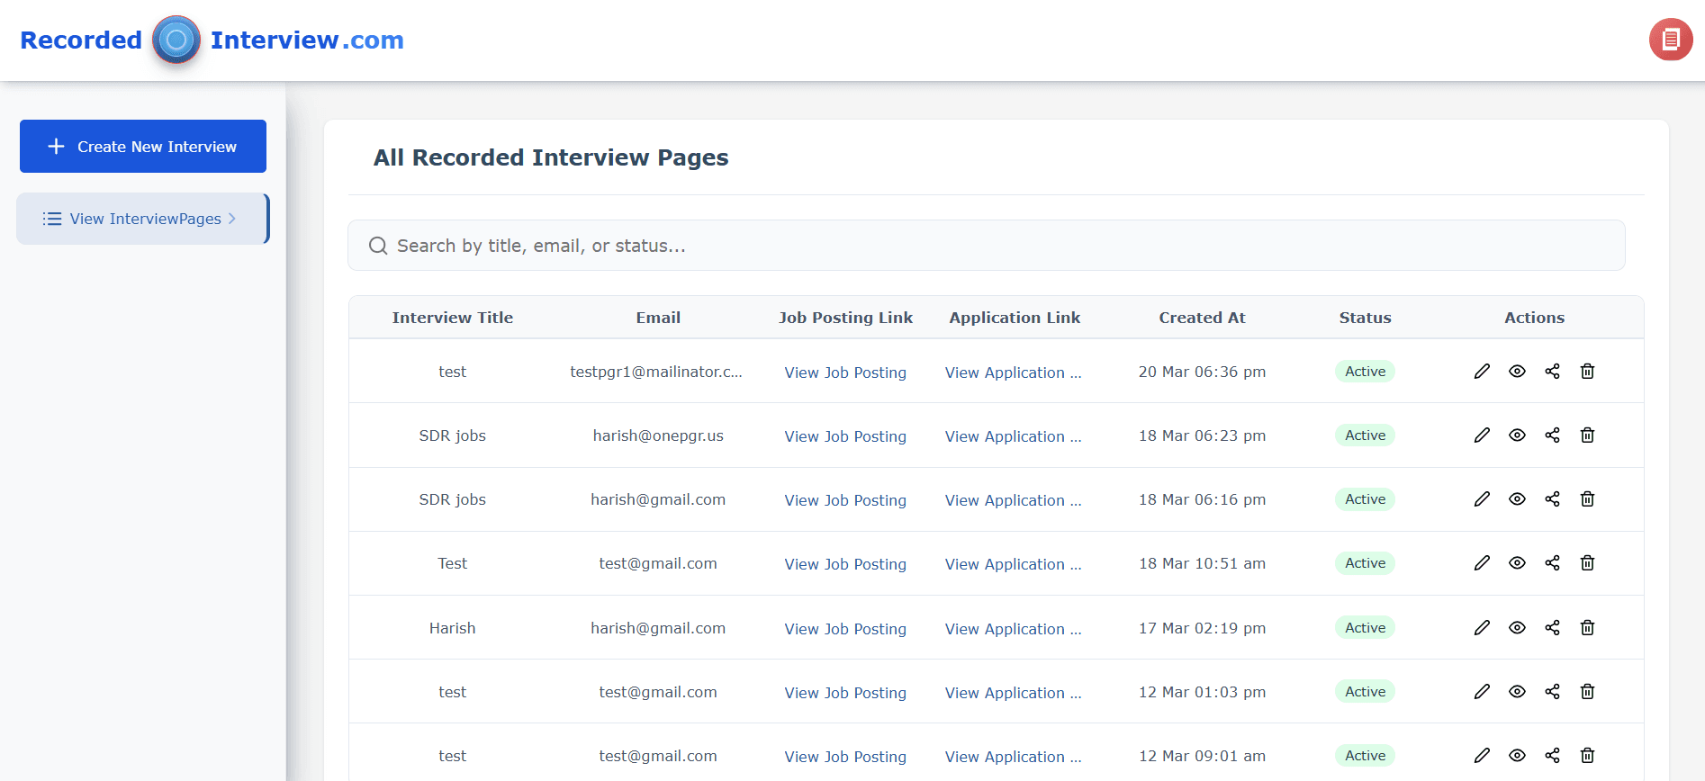Viewport: 1705px width, 781px height.
Task: Open View Job Posting for 12 Mar 01:03 pm row
Action: (x=845, y=693)
